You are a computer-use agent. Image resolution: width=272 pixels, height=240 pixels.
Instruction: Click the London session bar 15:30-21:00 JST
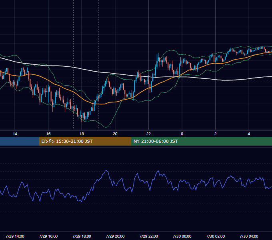(85, 141)
